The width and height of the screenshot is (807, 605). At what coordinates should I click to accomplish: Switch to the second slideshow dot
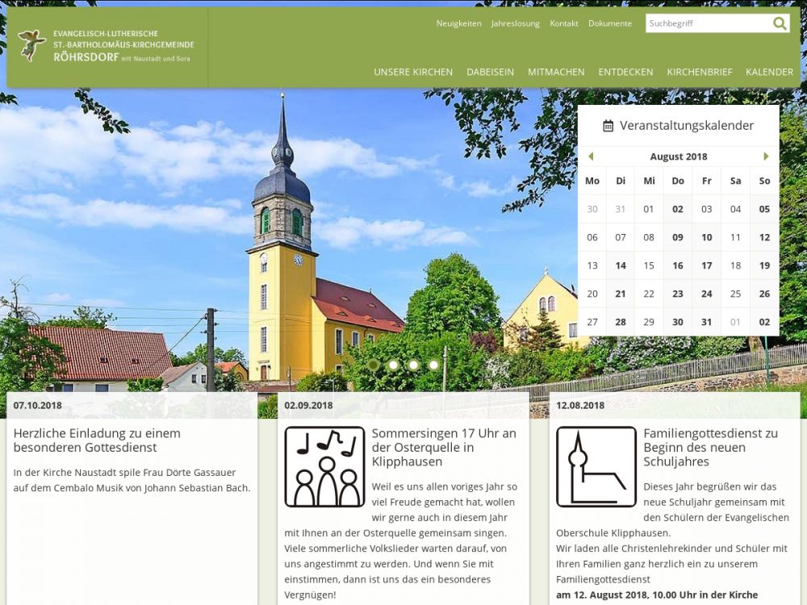393,365
